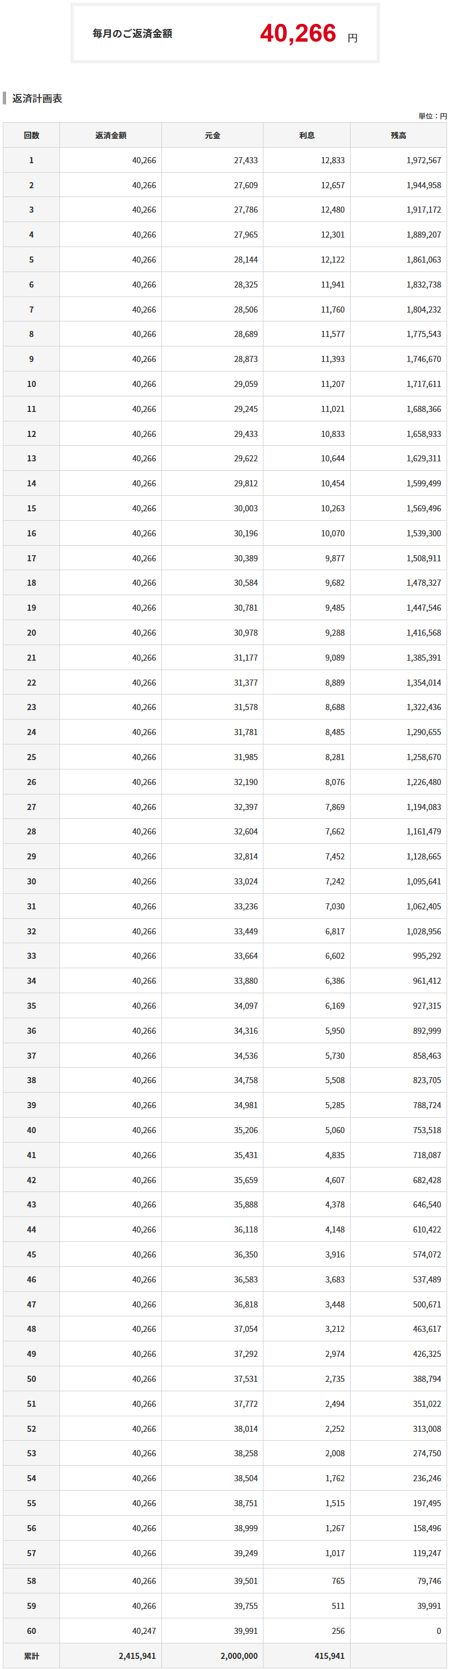Select interest value 12,833 in first row
The width and height of the screenshot is (451, 1670).
[332, 160]
